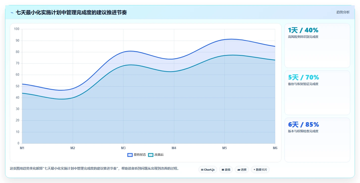
Task: Click the 版本与权限检查完成度 caption
Action: click(x=303, y=131)
